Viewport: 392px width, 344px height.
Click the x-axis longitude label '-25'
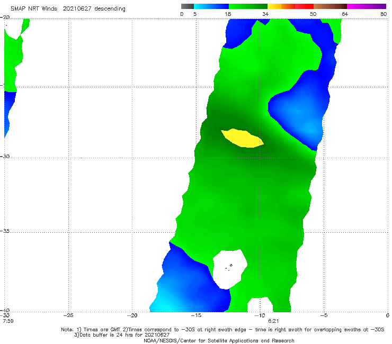pos(68,315)
